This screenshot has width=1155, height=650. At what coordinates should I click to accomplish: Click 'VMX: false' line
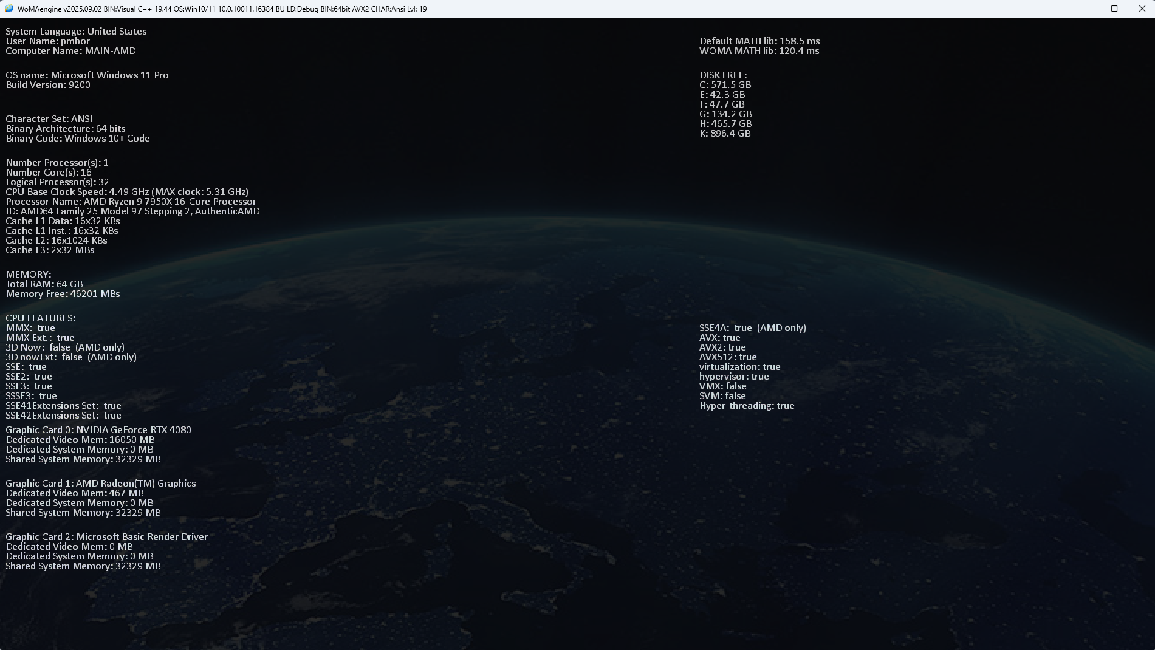(723, 386)
